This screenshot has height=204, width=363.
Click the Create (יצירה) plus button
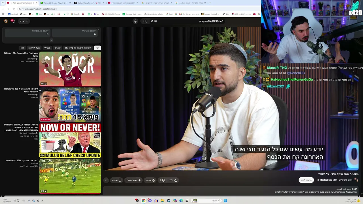pyautogui.click(x=24, y=21)
